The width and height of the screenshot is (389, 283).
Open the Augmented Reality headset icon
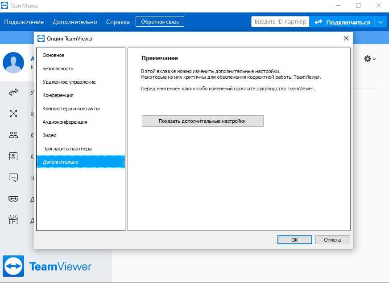click(13, 199)
